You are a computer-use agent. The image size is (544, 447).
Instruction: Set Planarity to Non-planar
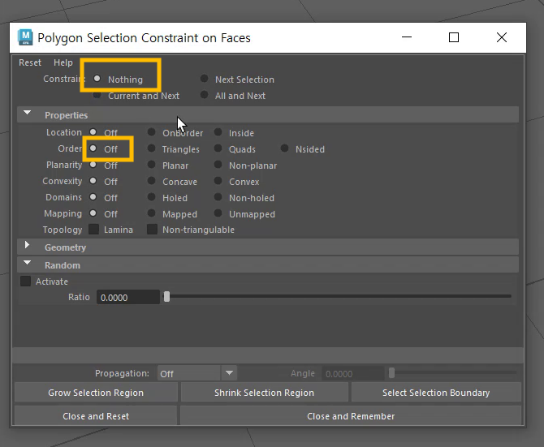coord(218,165)
